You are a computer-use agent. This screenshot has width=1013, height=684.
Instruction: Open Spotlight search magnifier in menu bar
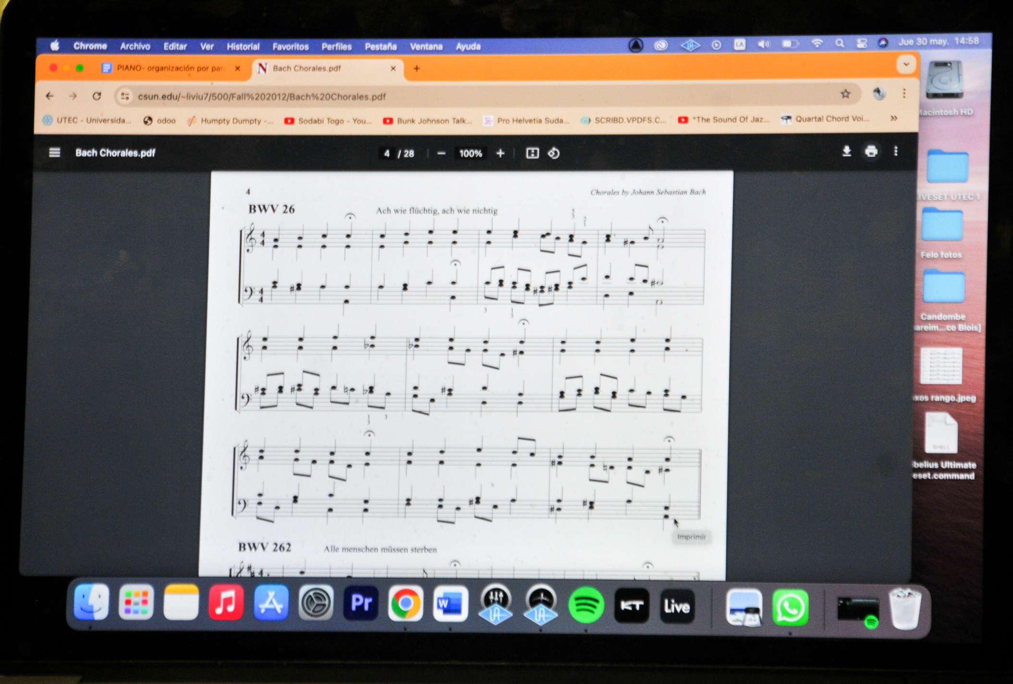pyautogui.click(x=840, y=43)
